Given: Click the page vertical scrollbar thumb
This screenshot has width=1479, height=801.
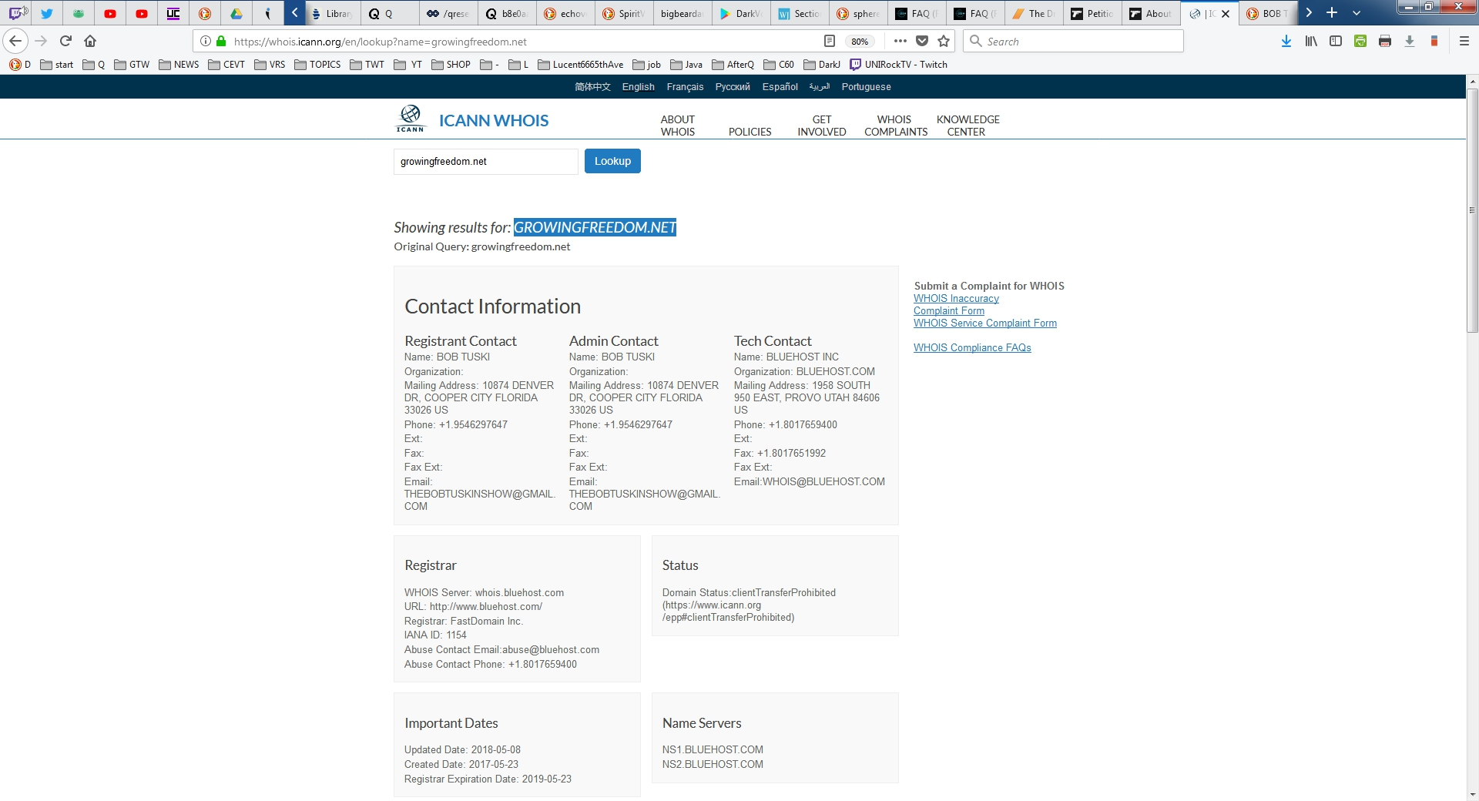Looking at the screenshot, I should tap(1472, 209).
